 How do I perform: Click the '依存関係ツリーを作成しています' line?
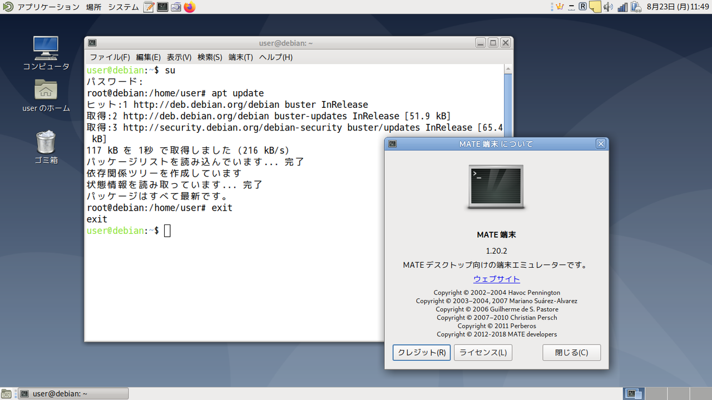point(164,173)
